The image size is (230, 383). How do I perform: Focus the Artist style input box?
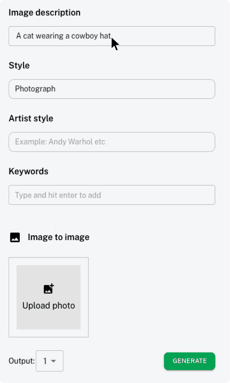click(112, 142)
